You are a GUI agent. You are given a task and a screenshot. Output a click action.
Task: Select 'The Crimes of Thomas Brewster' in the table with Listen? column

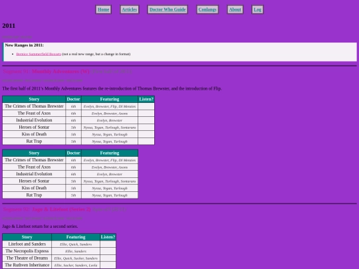pyautogui.click(x=34, y=106)
